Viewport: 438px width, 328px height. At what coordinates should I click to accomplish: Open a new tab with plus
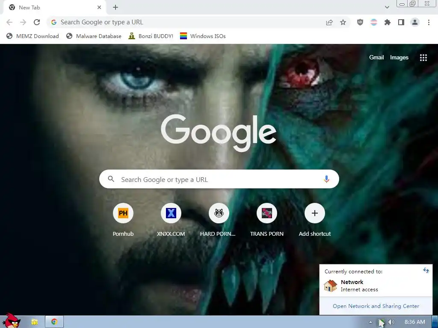(115, 8)
